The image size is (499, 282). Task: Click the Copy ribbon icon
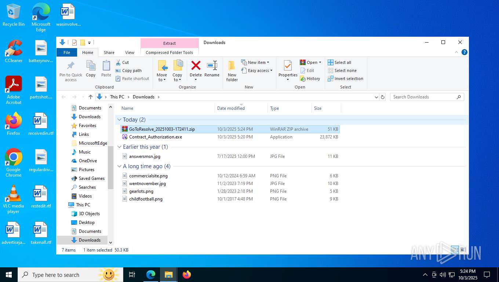(91, 66)
